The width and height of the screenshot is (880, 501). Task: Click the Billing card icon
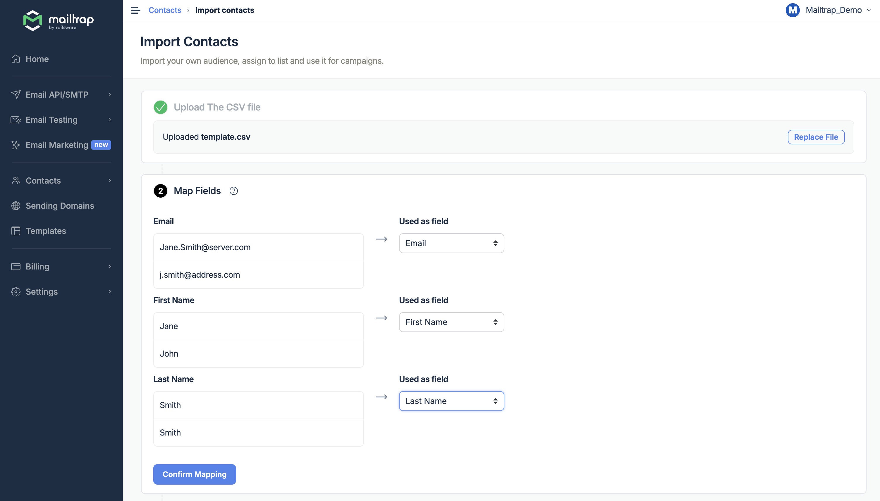coord(16,266)
